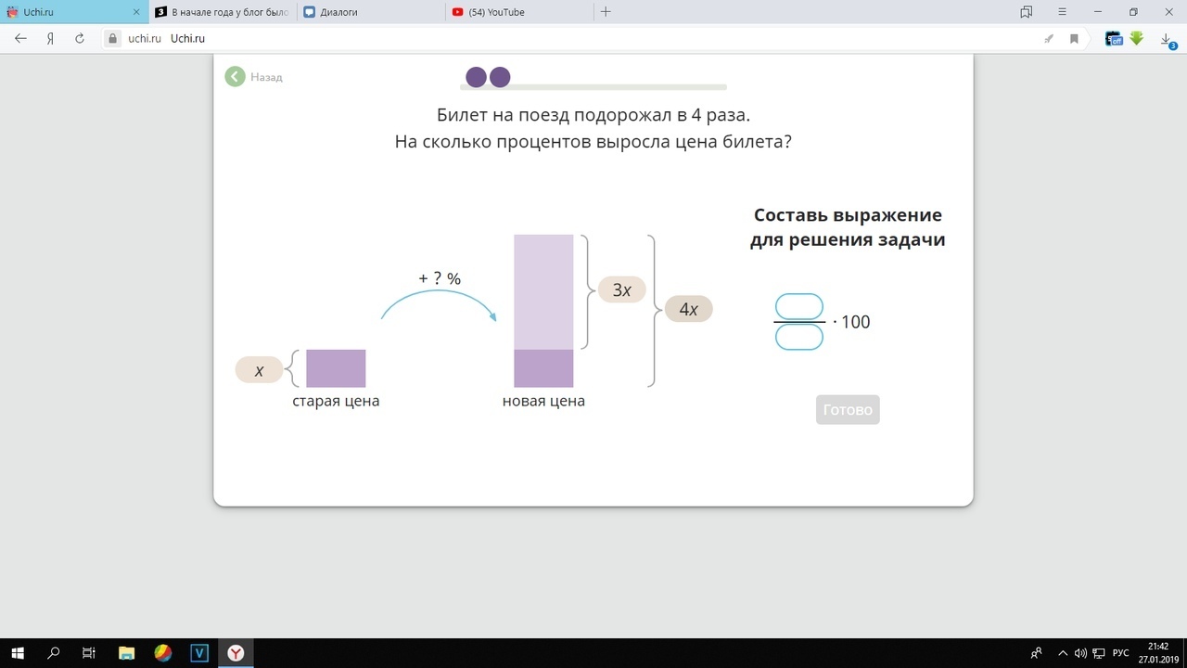Screen dimensions: 1187x668
Task: Select the 3x label chip
Action: pos(621,289)
